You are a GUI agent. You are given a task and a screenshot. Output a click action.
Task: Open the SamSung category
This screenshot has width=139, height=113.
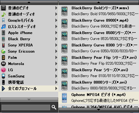(x=29, y=76)
